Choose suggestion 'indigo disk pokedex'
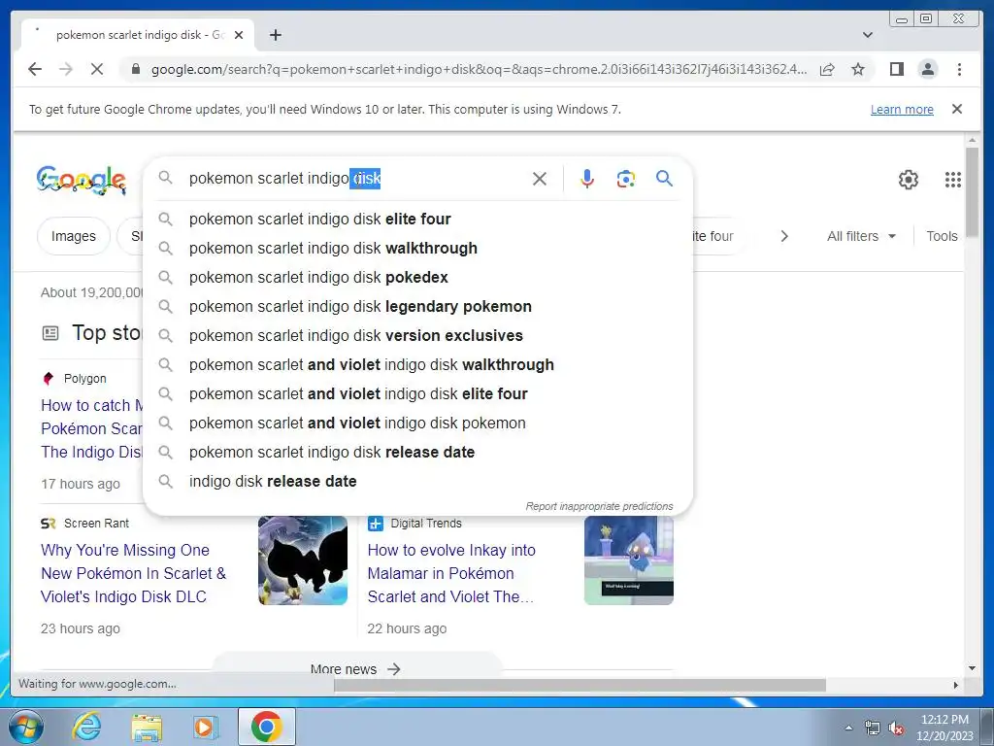The width and height of the screenshot is (994, 746). tap(417, 277)
